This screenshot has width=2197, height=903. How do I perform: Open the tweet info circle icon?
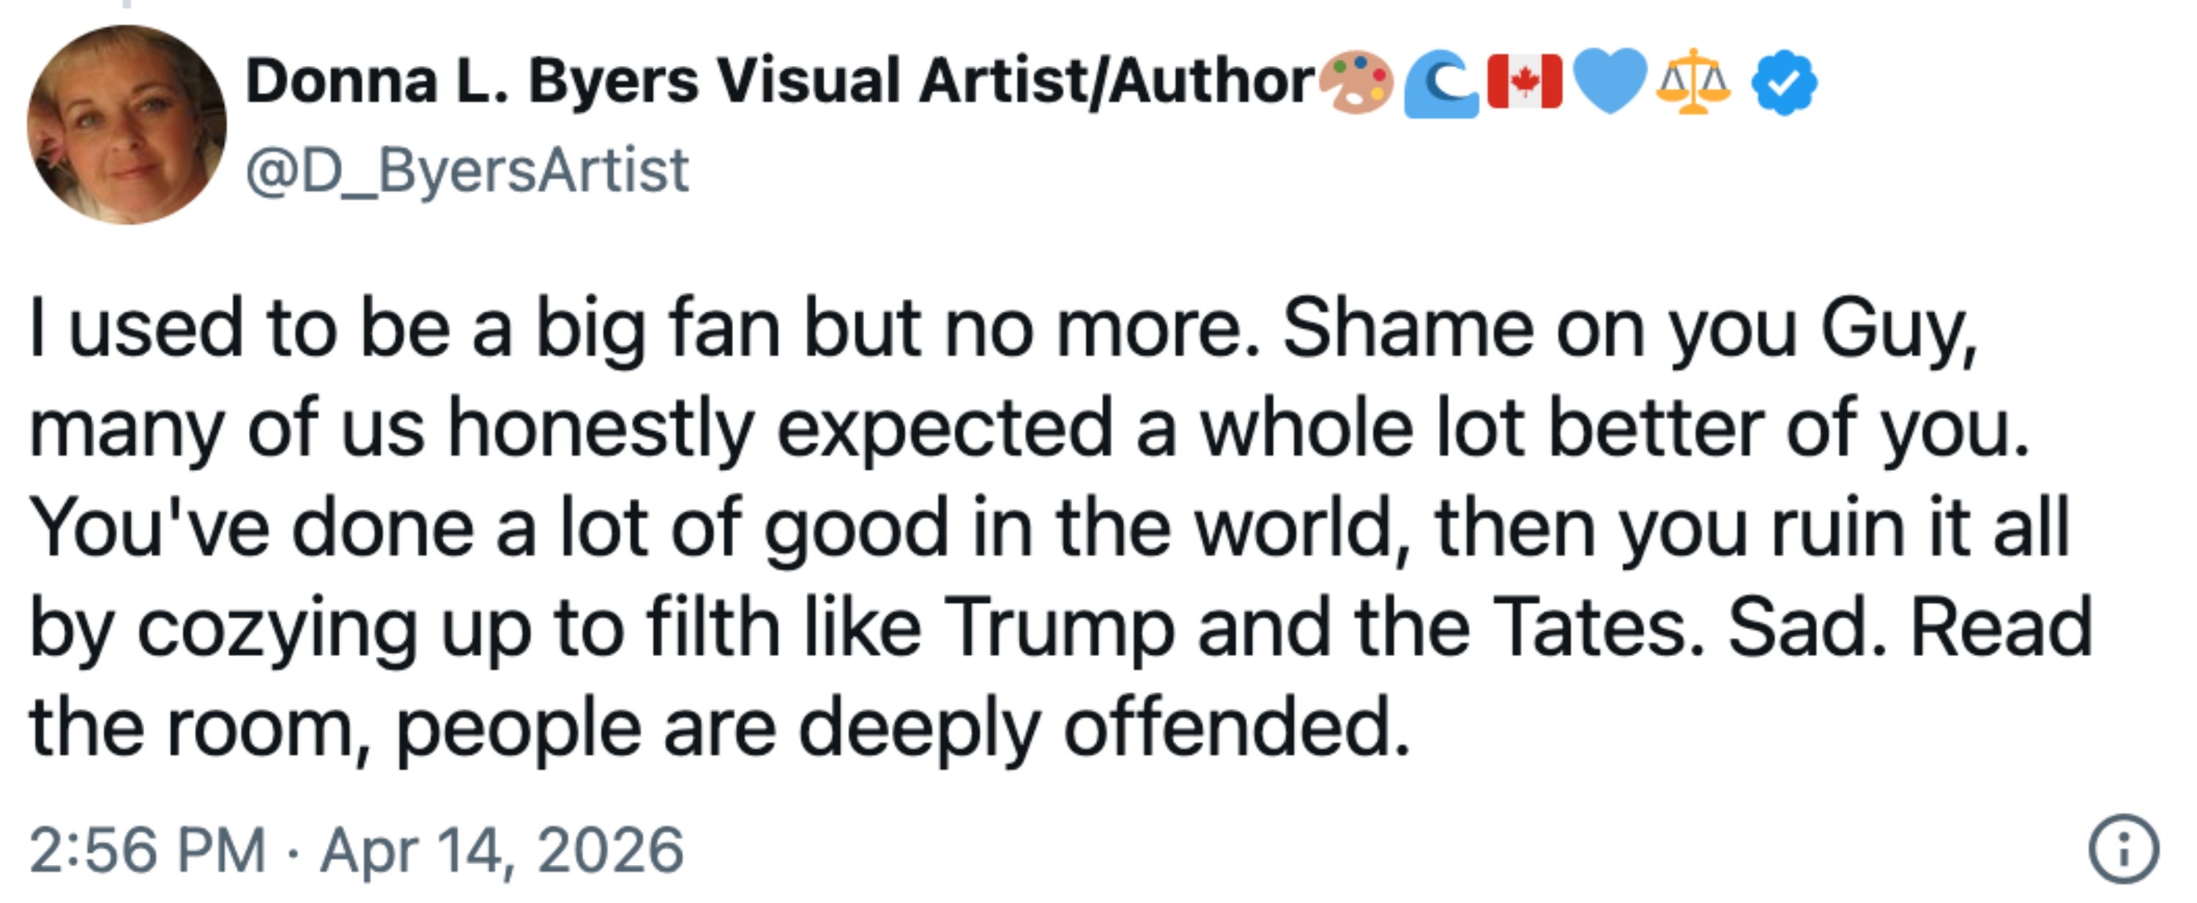[2124, 850]
